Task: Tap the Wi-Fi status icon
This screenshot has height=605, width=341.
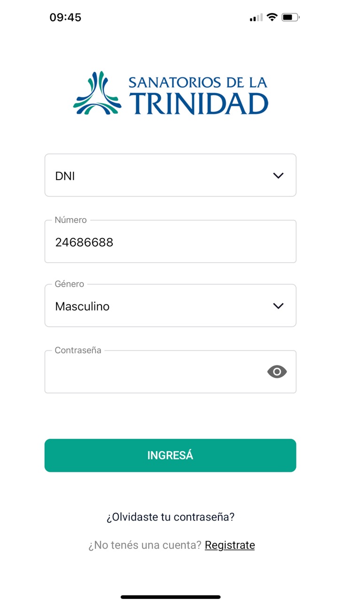Action: pyautogui.click(x=272, y=17)
